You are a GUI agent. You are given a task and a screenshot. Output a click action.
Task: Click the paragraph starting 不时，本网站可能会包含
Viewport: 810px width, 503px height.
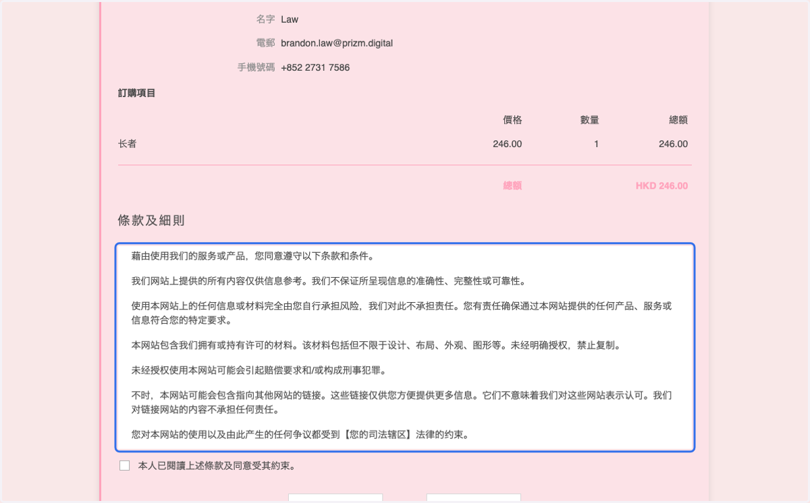[x=402, y=403]
